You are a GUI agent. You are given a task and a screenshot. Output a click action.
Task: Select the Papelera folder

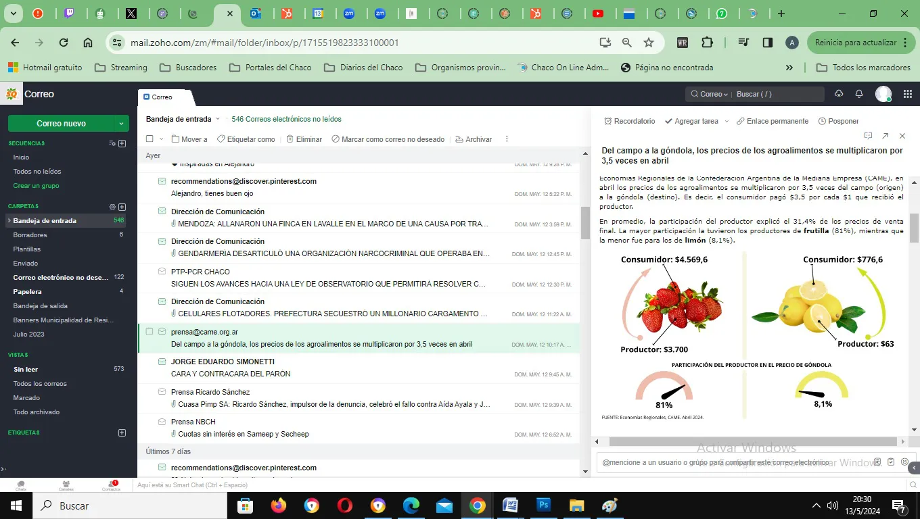tap(28, 292)
